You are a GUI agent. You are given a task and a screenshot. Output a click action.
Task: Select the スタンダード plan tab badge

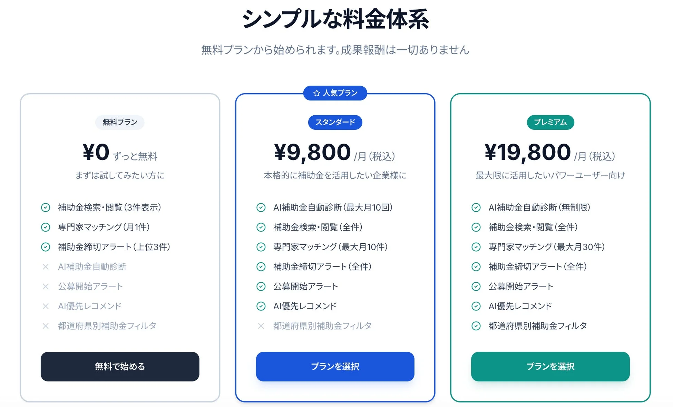click(x=335, y=122)
